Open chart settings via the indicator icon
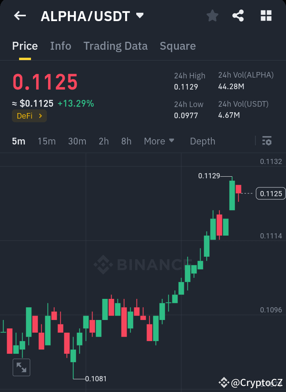Viewport: 286px width, 392px height. tap(267, 141)
